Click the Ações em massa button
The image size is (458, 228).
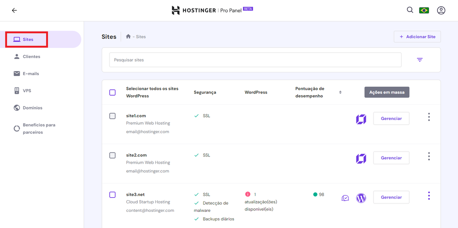coord(387,92)
